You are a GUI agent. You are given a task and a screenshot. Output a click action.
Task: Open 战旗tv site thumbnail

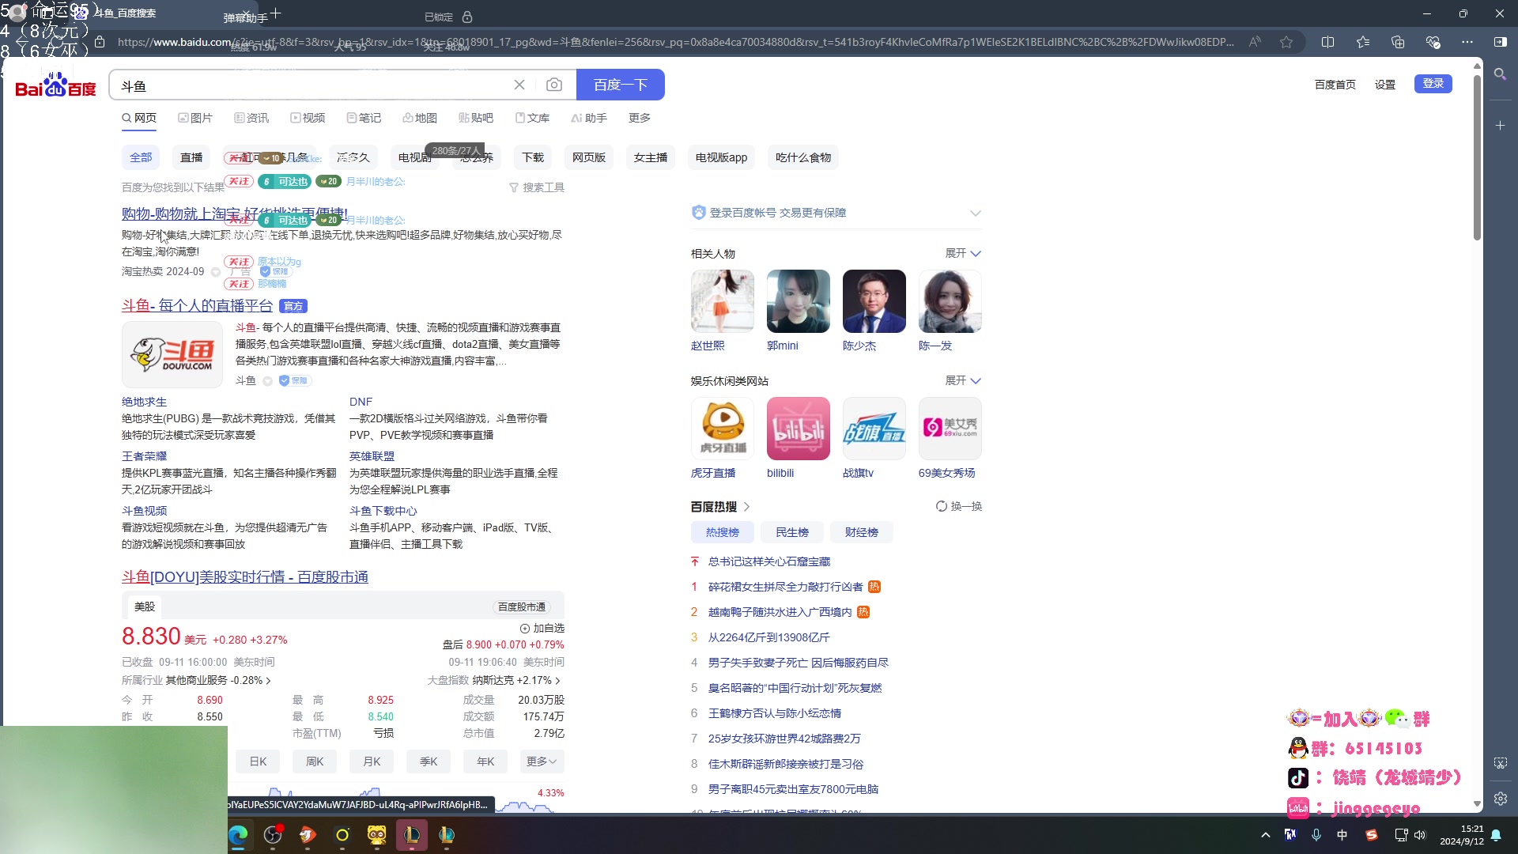tap(874, 429)
